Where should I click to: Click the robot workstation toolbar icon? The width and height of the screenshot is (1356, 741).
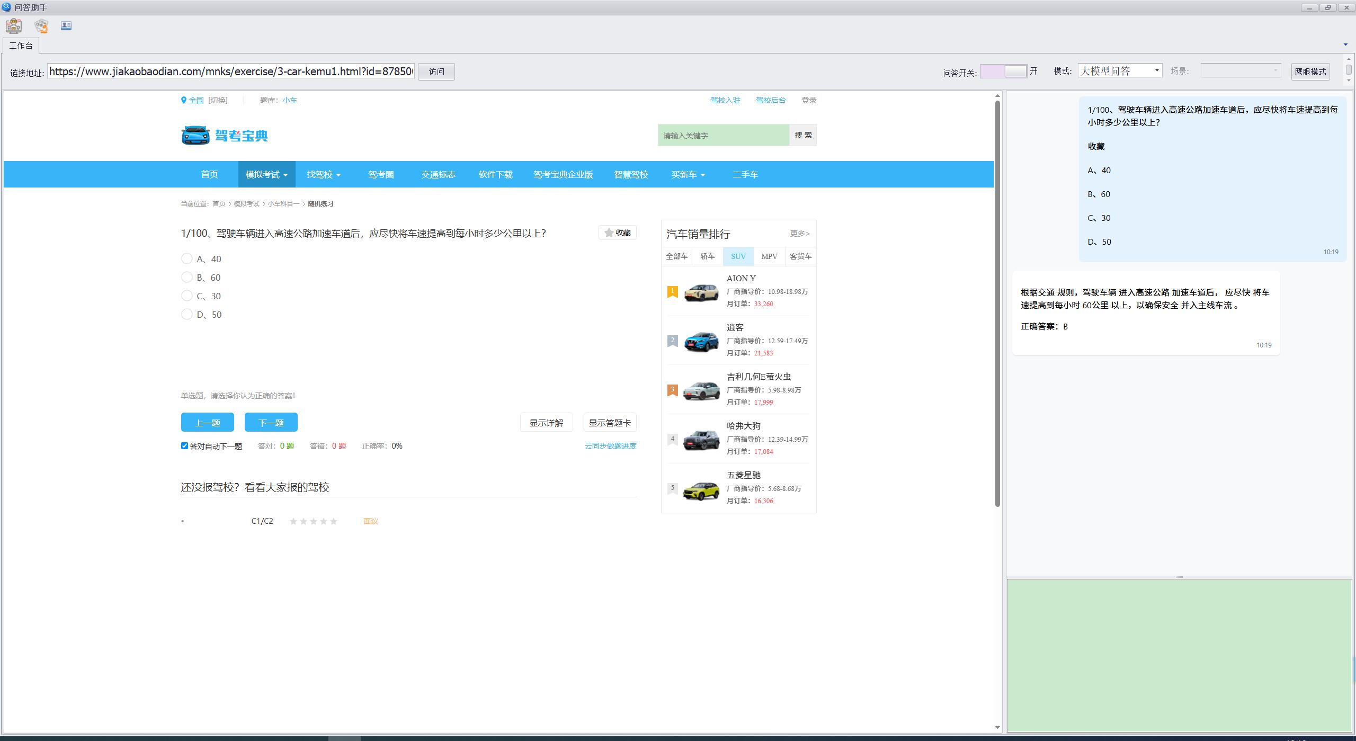[14, 25]
